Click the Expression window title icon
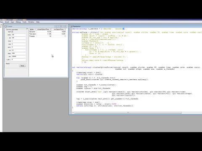 pyautogui.click(x=71, y=26)
